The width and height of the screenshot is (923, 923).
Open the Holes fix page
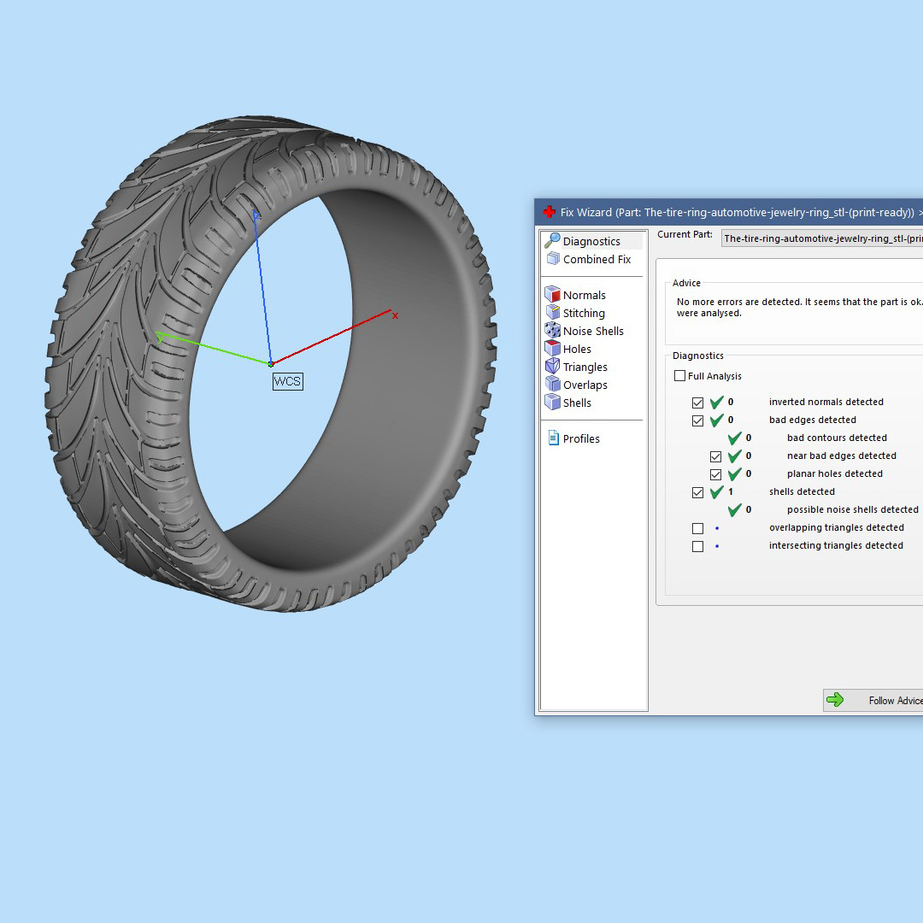(x=577, y=349)
